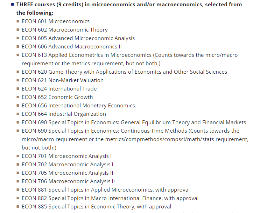
Task: Select ECON 885 Special Topics in Economic Theory
Action: coord(96,207)
